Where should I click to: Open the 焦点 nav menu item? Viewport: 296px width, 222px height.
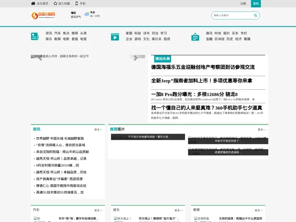[x=66, y=33]
